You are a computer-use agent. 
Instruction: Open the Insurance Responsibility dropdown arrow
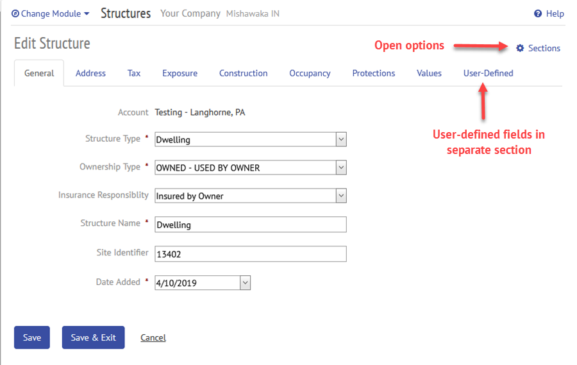pos(341,196)
